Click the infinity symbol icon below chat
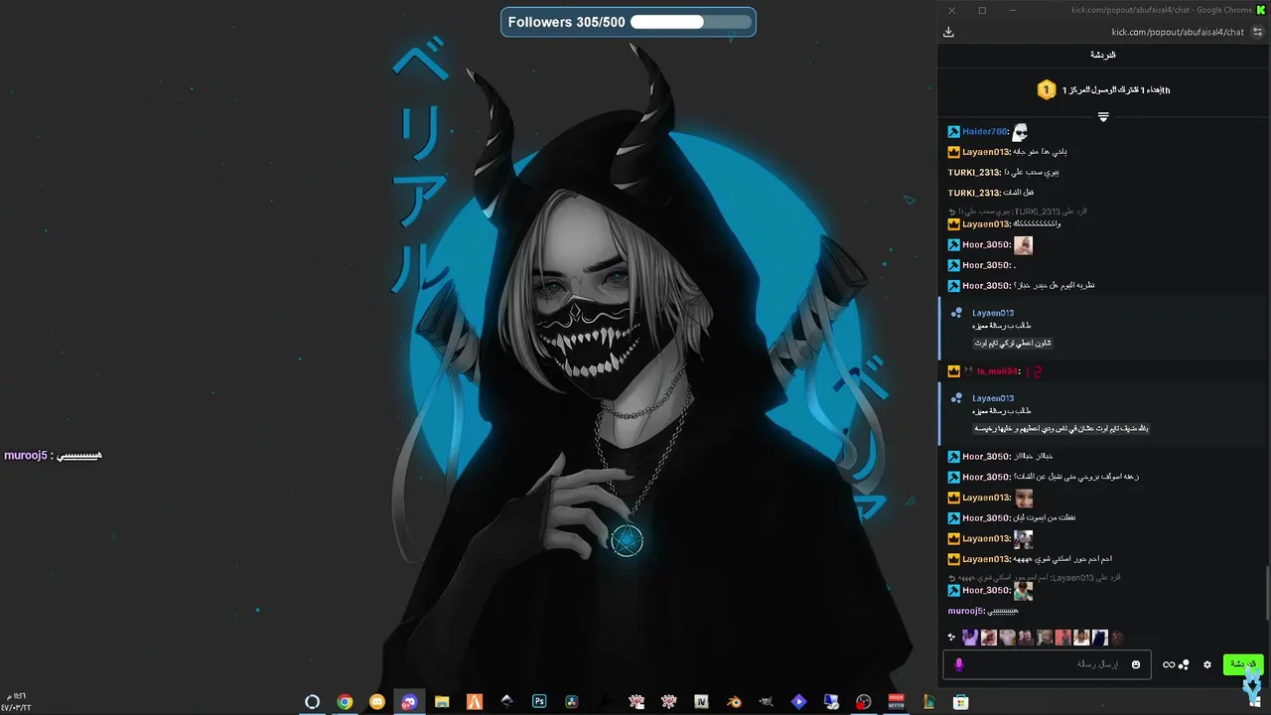 [x=1169, y=664]
